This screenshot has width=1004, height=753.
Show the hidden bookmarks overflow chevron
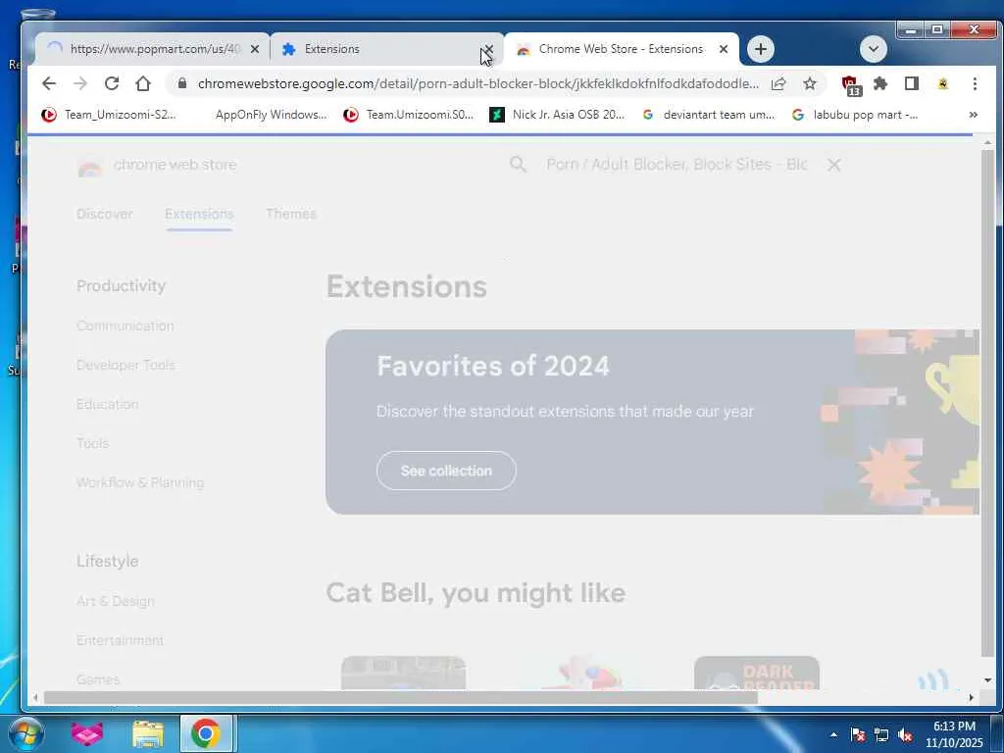tap(974, 115)
